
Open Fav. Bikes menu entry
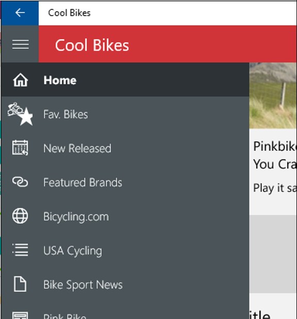pos(125,114)
